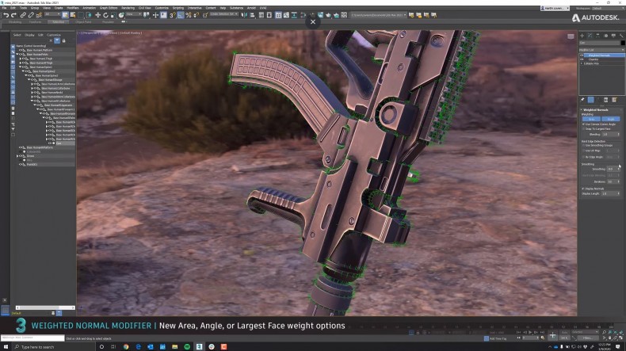Toggle Use Corner Corner Angle checkbox
Screen dimensions: 626x351
tap(583, 124)
